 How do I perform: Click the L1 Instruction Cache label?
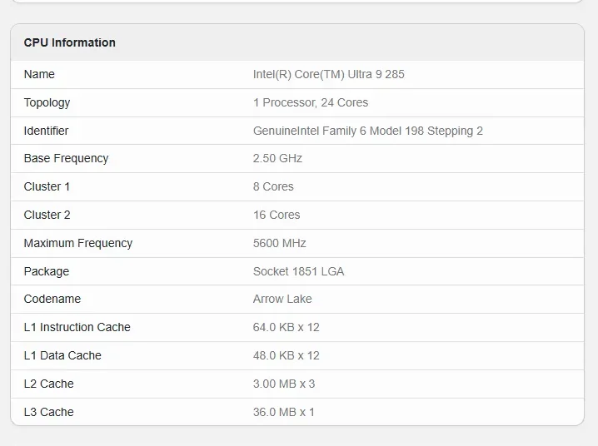coord(77,327)
